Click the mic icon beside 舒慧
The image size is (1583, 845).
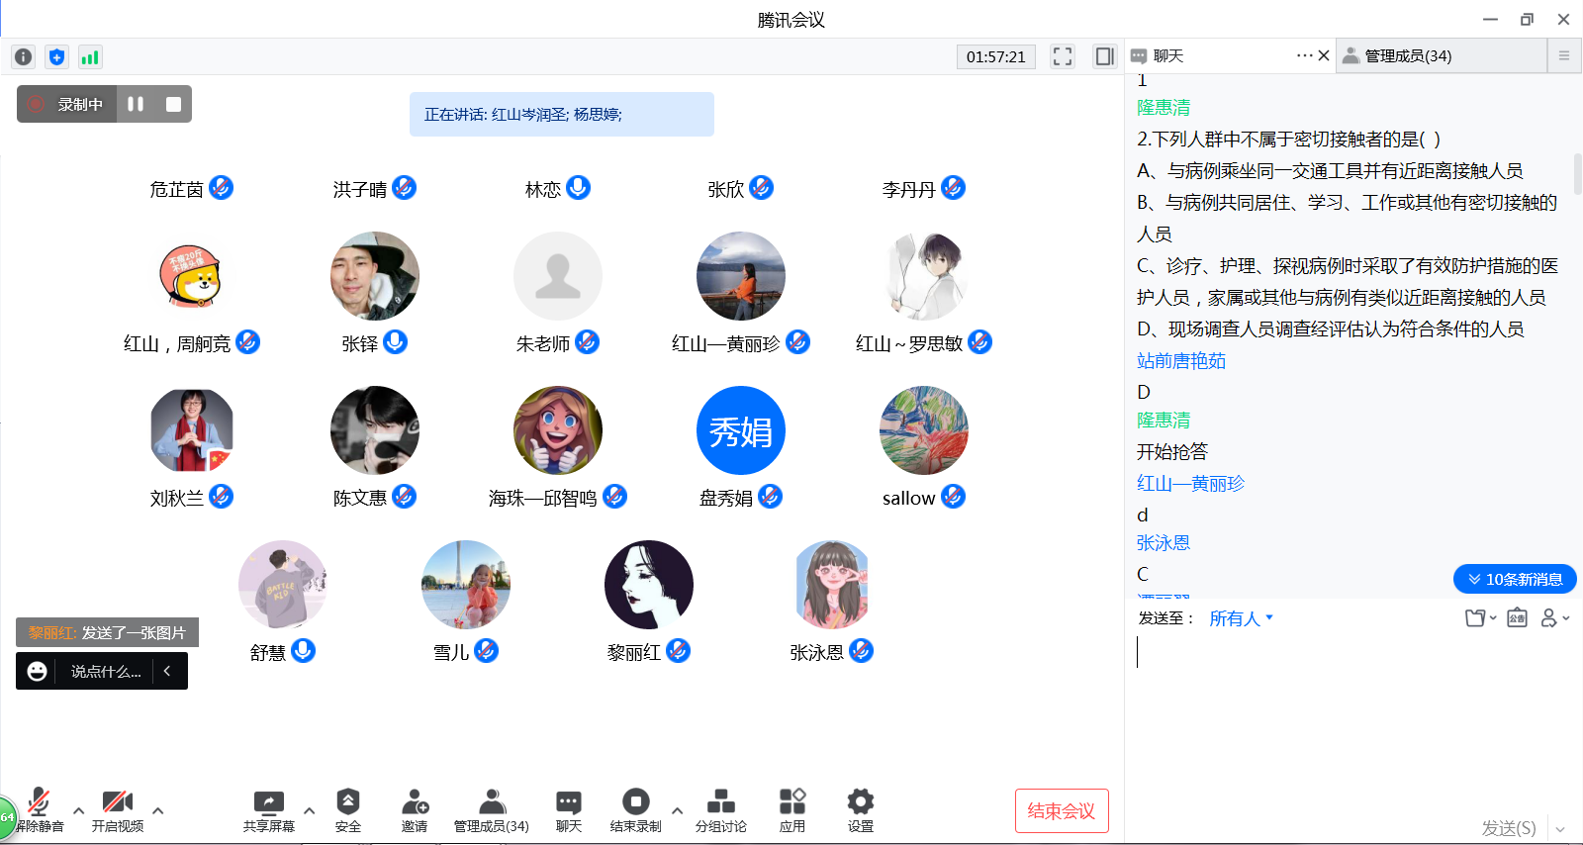click(304, 650)
